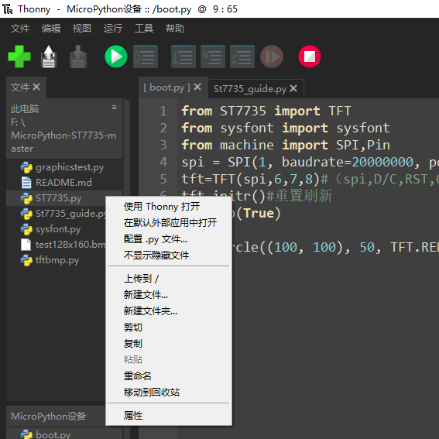
Task: Open the 文件 menu in menu bar
Action: [x=20, y=29]
